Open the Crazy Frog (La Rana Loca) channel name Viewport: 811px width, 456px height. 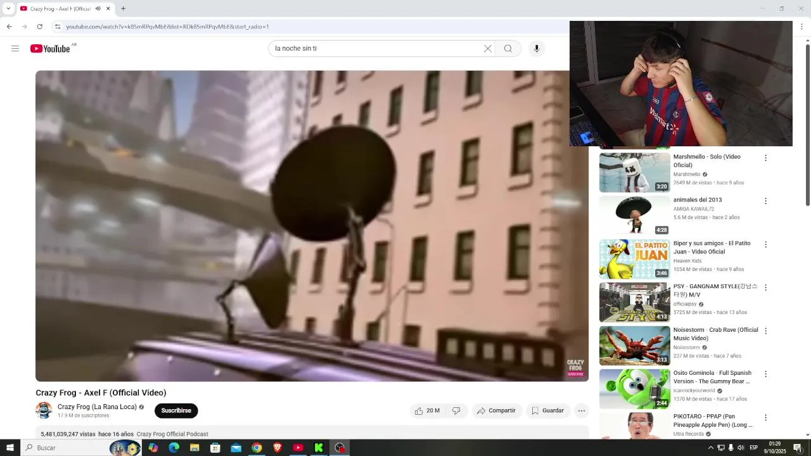click(x=97, y=407)
